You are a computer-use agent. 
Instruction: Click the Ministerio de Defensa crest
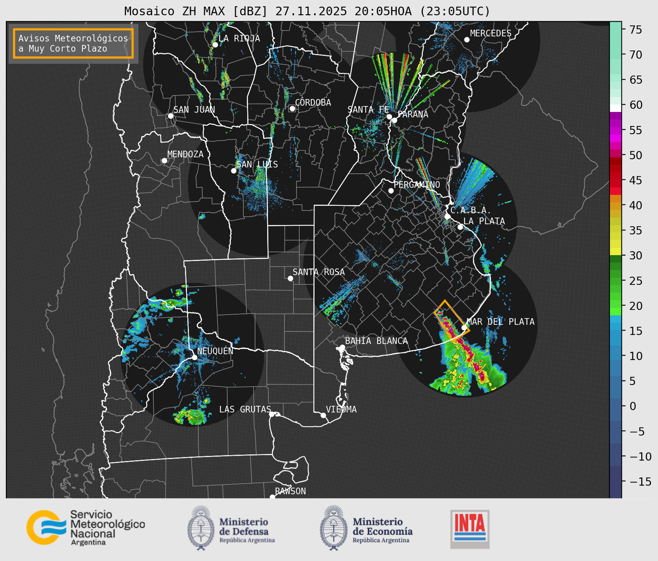(x=201, y=528)
